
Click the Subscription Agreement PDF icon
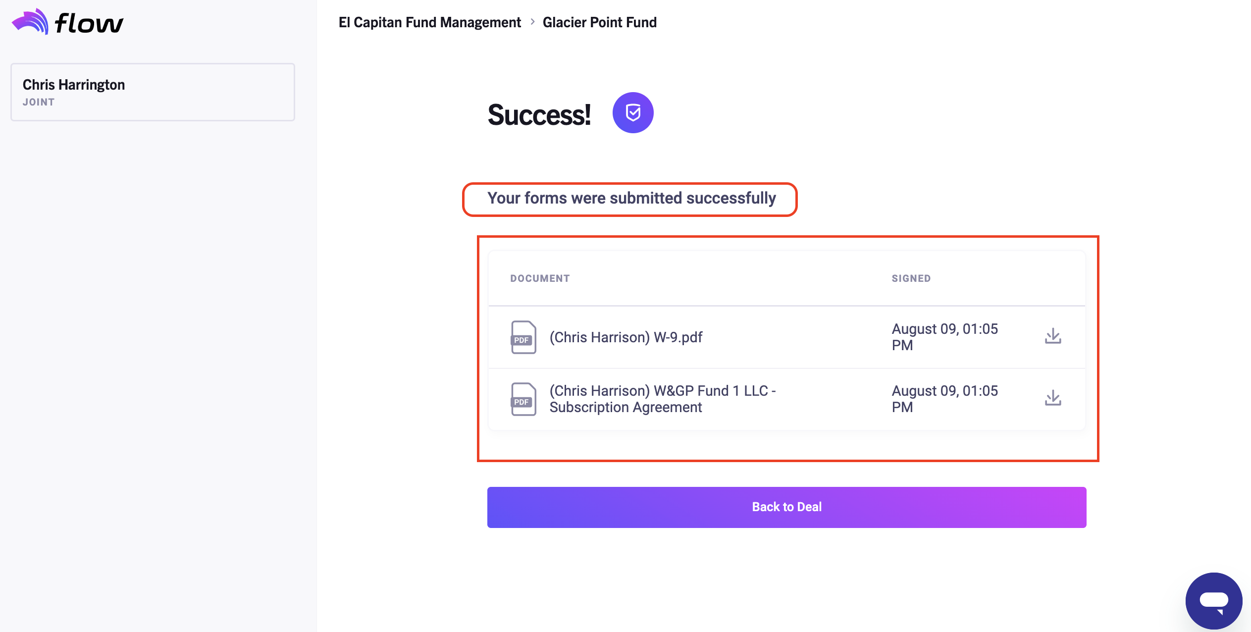(x=523, y=399)
